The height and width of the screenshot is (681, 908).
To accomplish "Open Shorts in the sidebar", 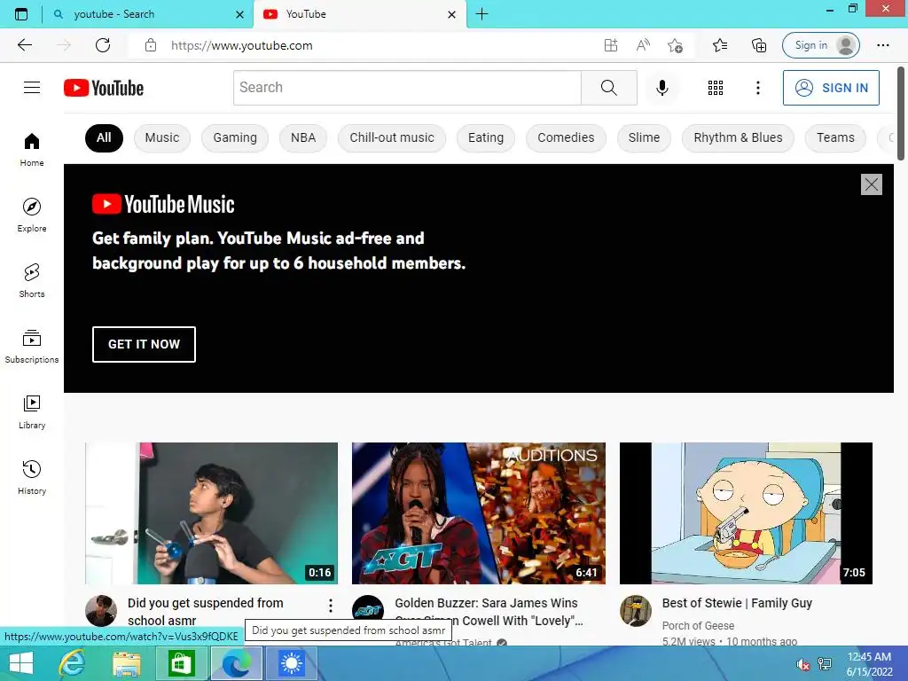I will 32,280.
